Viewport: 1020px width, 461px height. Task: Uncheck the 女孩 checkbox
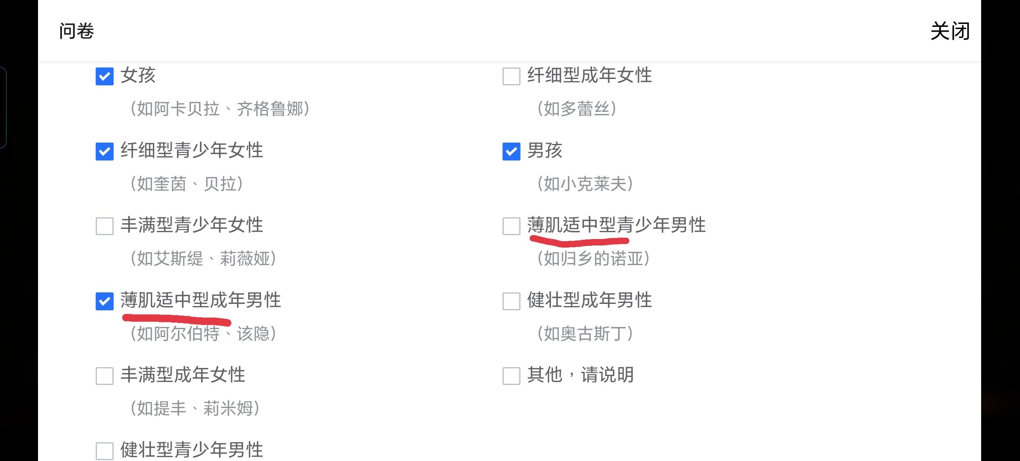pos(105,76)
